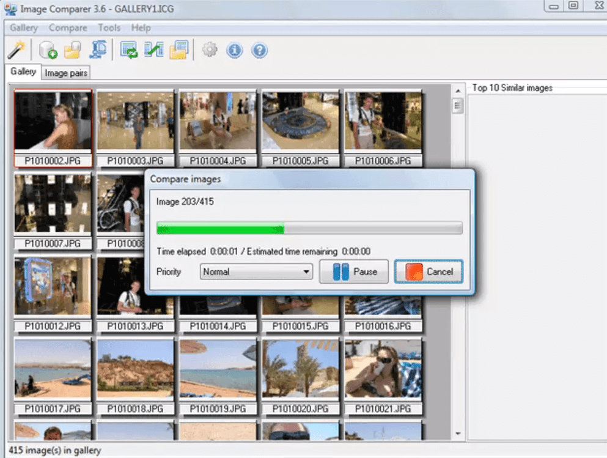Select thumbnail P1010006.JPG

click(x=383, y=128)
